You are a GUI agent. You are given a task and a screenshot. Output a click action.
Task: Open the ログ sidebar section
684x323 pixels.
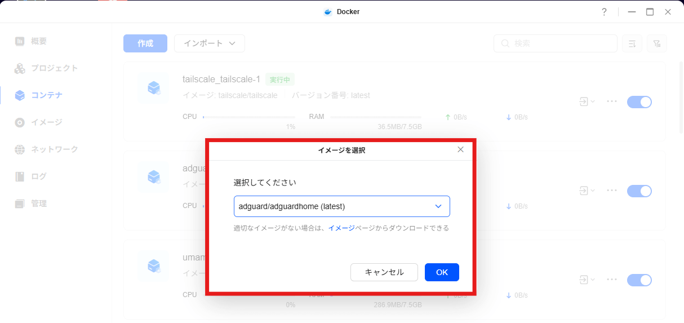click(31, 176)
